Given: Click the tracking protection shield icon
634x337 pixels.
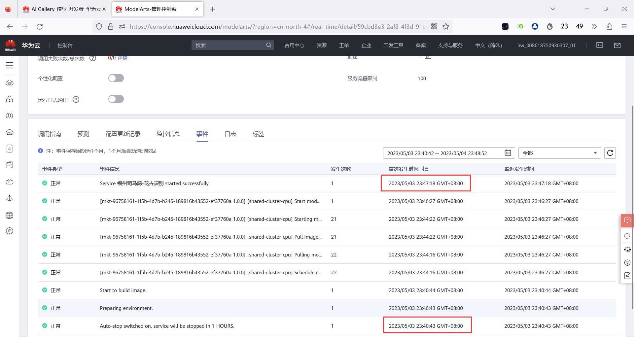Looking at the screenshot, I should click(99, 26).
